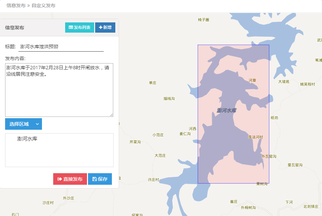Click the text area resize handle
322x216 pixels.
(112, 115)
